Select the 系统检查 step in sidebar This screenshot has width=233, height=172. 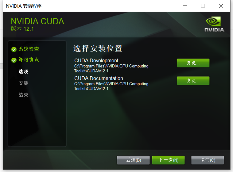29,49
